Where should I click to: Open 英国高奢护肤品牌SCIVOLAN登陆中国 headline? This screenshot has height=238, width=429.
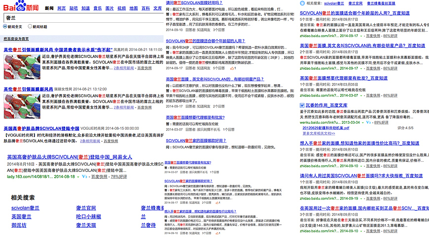[x=42, y=129]
